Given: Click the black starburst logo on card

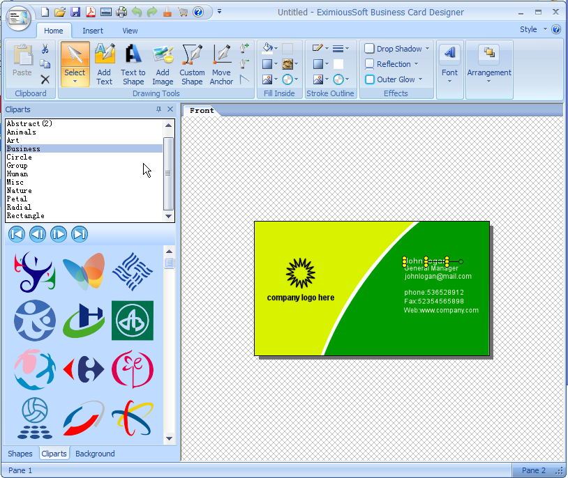Looking at the screenshot, I should click(x=300, y=273).
